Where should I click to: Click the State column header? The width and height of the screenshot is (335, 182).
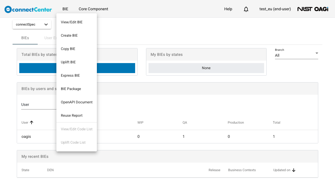(x=25, y=170)
